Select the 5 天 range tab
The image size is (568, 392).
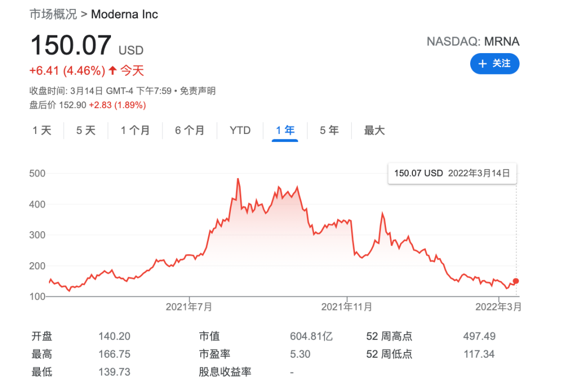point(86,130)
